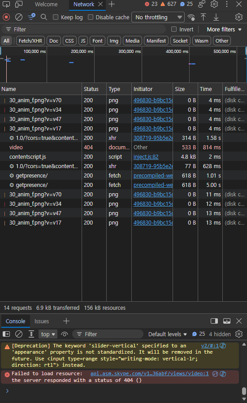Select the All request type filter
Image resolution: width=247 pixels, height=403 pixels.
click(x=6, y=41)
